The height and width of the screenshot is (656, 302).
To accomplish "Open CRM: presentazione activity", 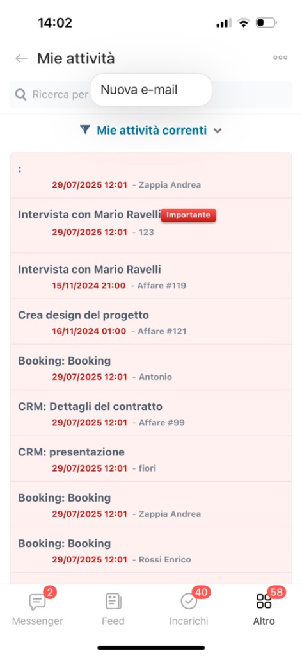I will pyautogui.click(x=151, y=459).
